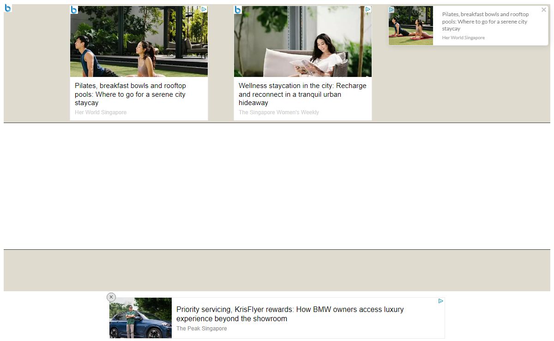Screen dimensions: 554x341
Task: Close the Her World Singapore popup ad
Action: [543, 10]
